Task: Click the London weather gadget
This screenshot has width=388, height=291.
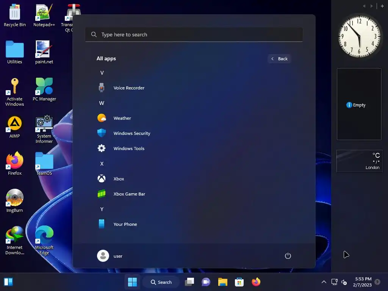Action: click(359, 161)
